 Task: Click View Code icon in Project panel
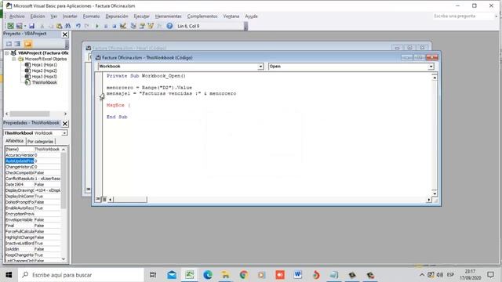tap(9, 44)
